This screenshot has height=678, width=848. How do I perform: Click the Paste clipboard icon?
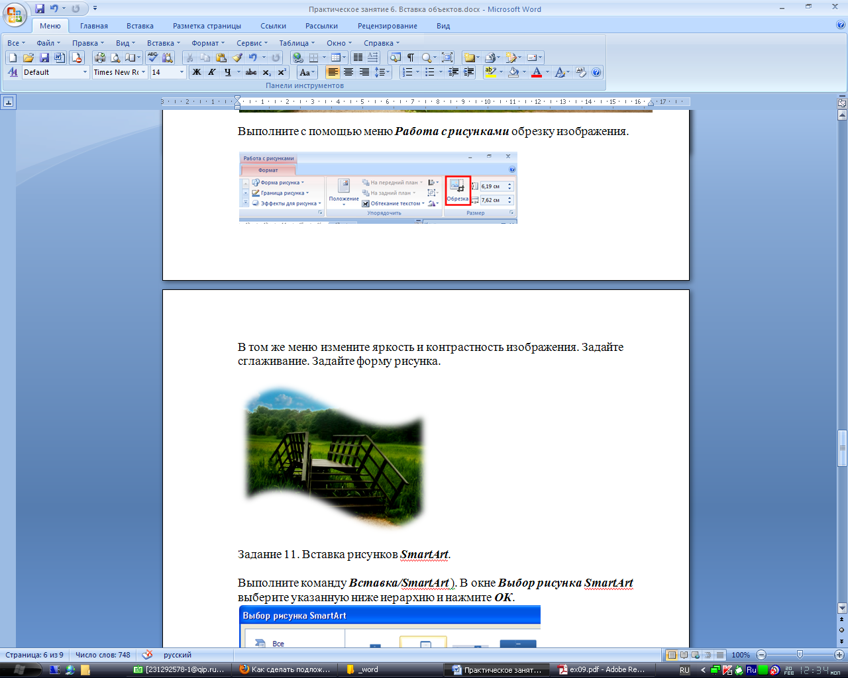[221, 58]
